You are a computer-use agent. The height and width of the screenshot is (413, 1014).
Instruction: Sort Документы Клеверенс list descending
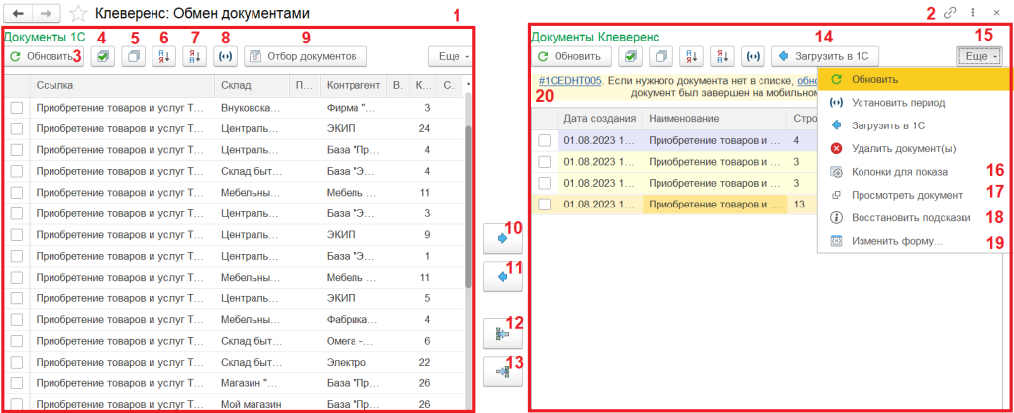[x=722, y=56]
